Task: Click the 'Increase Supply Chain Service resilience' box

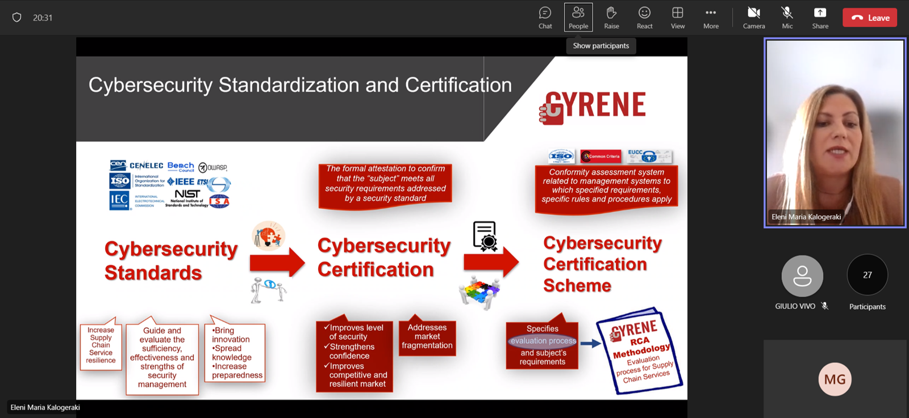Action: [x=101, y=345]
